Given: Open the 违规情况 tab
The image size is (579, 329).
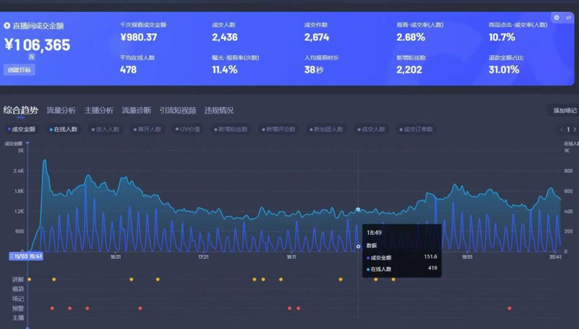Looking at the screenshot, I should pyautogui.click(x=219, y=110).
